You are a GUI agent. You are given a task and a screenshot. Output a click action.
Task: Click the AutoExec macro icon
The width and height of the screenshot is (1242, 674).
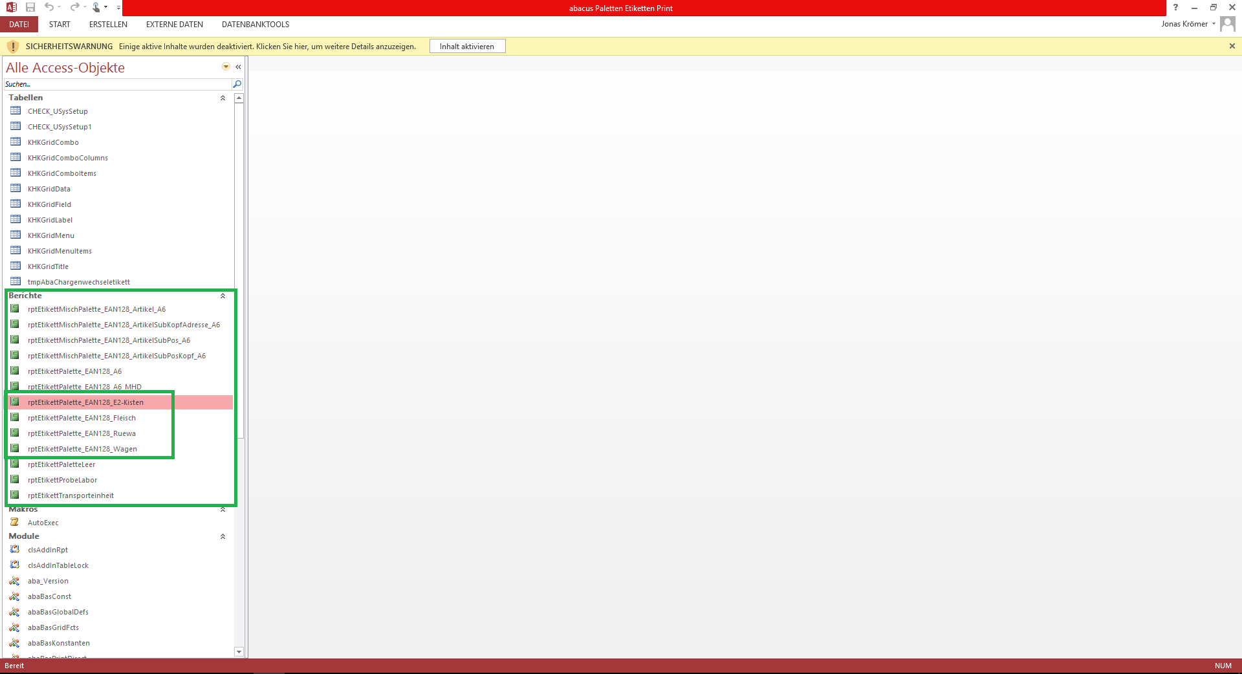pyautogui.click(x=15, y=523)
